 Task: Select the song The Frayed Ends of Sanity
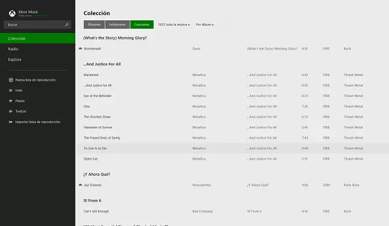tap(102, 138)
